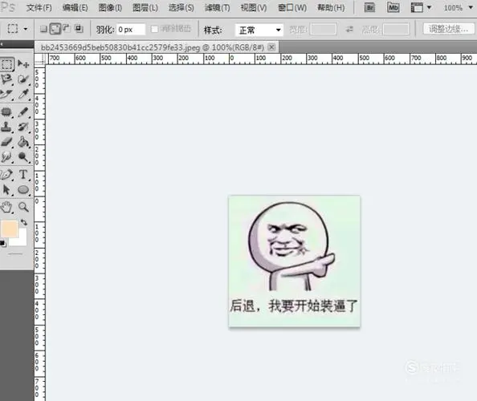The image size is (477, 401).
Task: Select the Zoom magnifier tool
Action: (23, 207)
